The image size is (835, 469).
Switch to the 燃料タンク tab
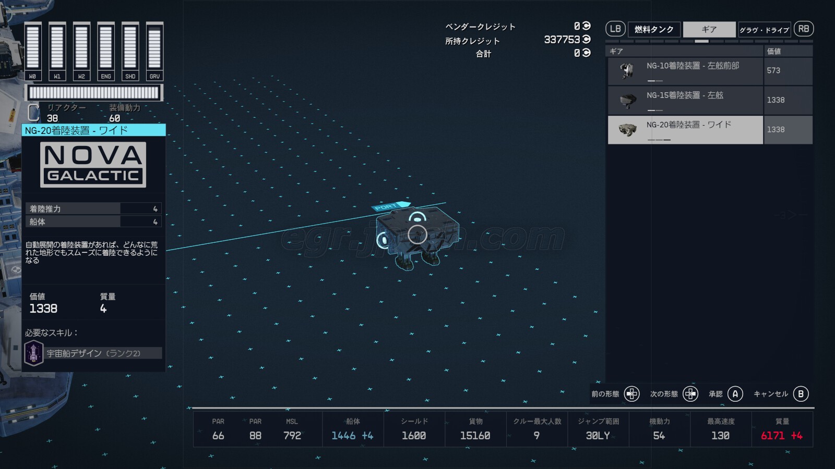(654, 29)
